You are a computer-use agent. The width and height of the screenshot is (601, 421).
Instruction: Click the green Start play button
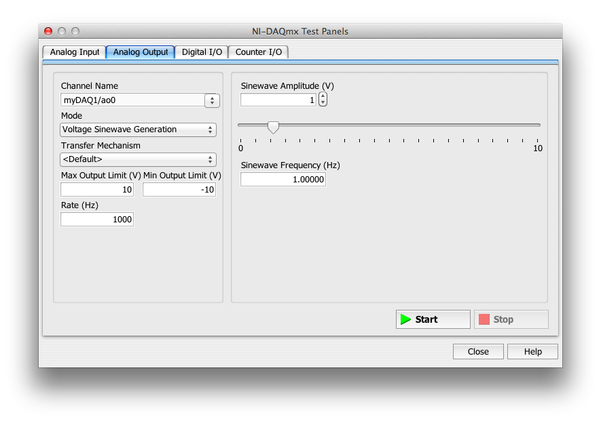click(x=433, y=319)
